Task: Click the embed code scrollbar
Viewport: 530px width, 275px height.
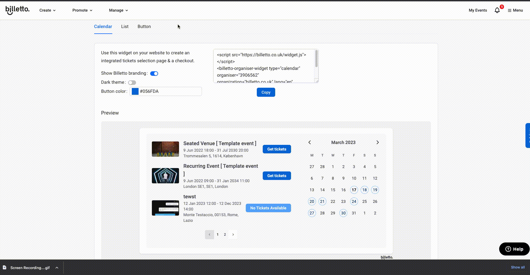Action: (316, 58)
